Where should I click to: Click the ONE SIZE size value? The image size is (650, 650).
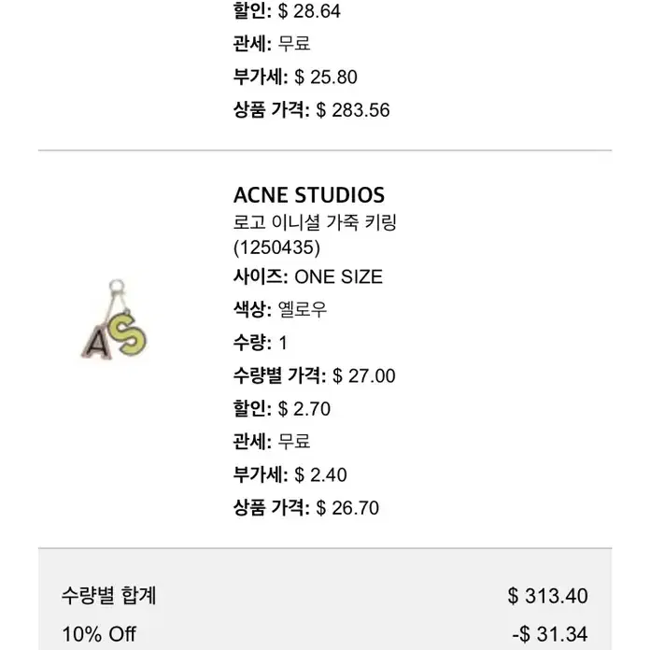coord(338,276)
